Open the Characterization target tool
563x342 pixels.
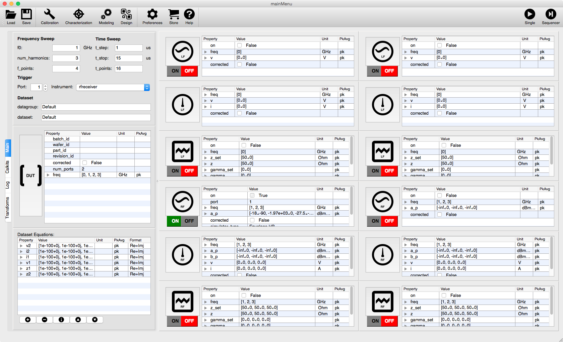[x=78, y=14]
